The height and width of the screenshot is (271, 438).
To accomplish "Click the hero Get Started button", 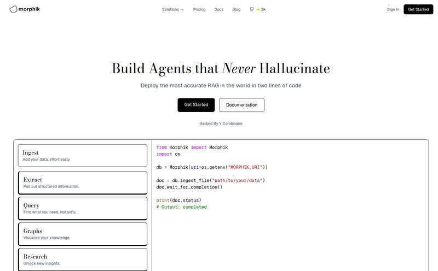I will (x=196, y=105).
